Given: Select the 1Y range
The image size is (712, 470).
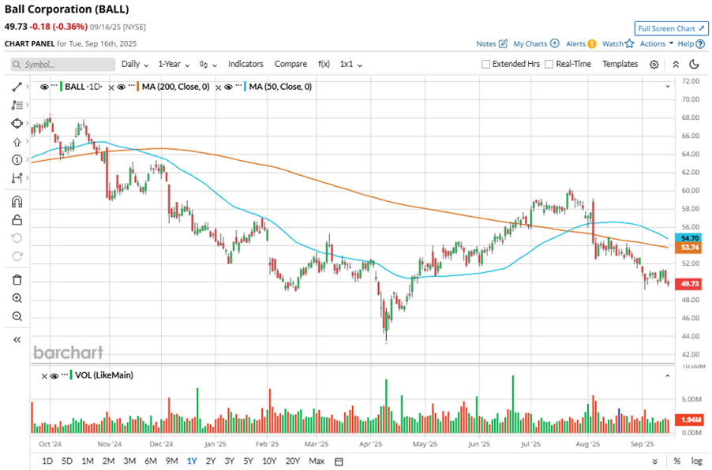Looking at the screenshot, I should 192,461.
